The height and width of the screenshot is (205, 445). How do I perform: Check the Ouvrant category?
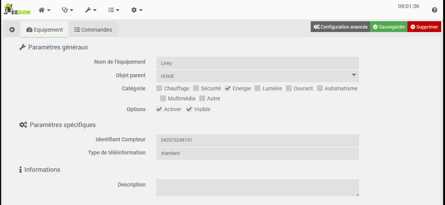click(x=289, y=88)
